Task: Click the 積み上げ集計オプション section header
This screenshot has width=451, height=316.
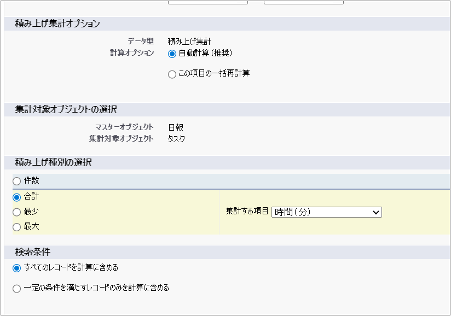Action: 57,24
